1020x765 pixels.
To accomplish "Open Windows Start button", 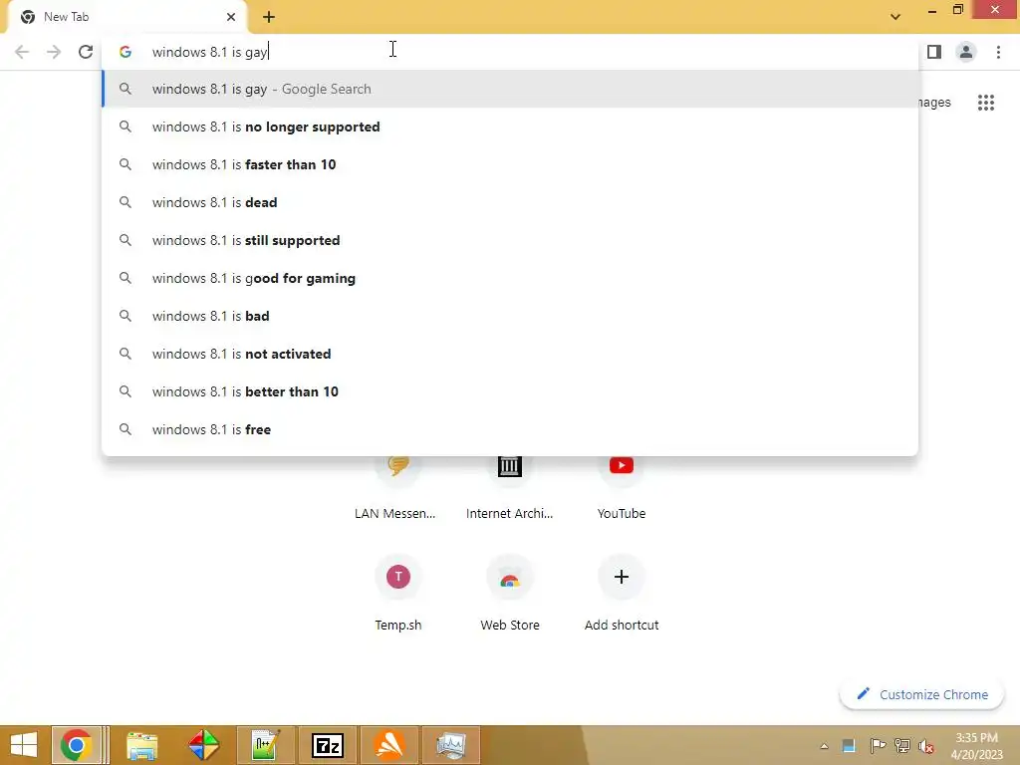I will (x=24, y=745).
